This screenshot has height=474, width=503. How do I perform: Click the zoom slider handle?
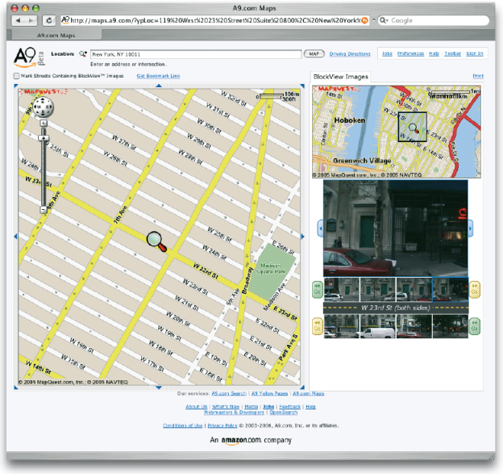click(x=44, y=138)
